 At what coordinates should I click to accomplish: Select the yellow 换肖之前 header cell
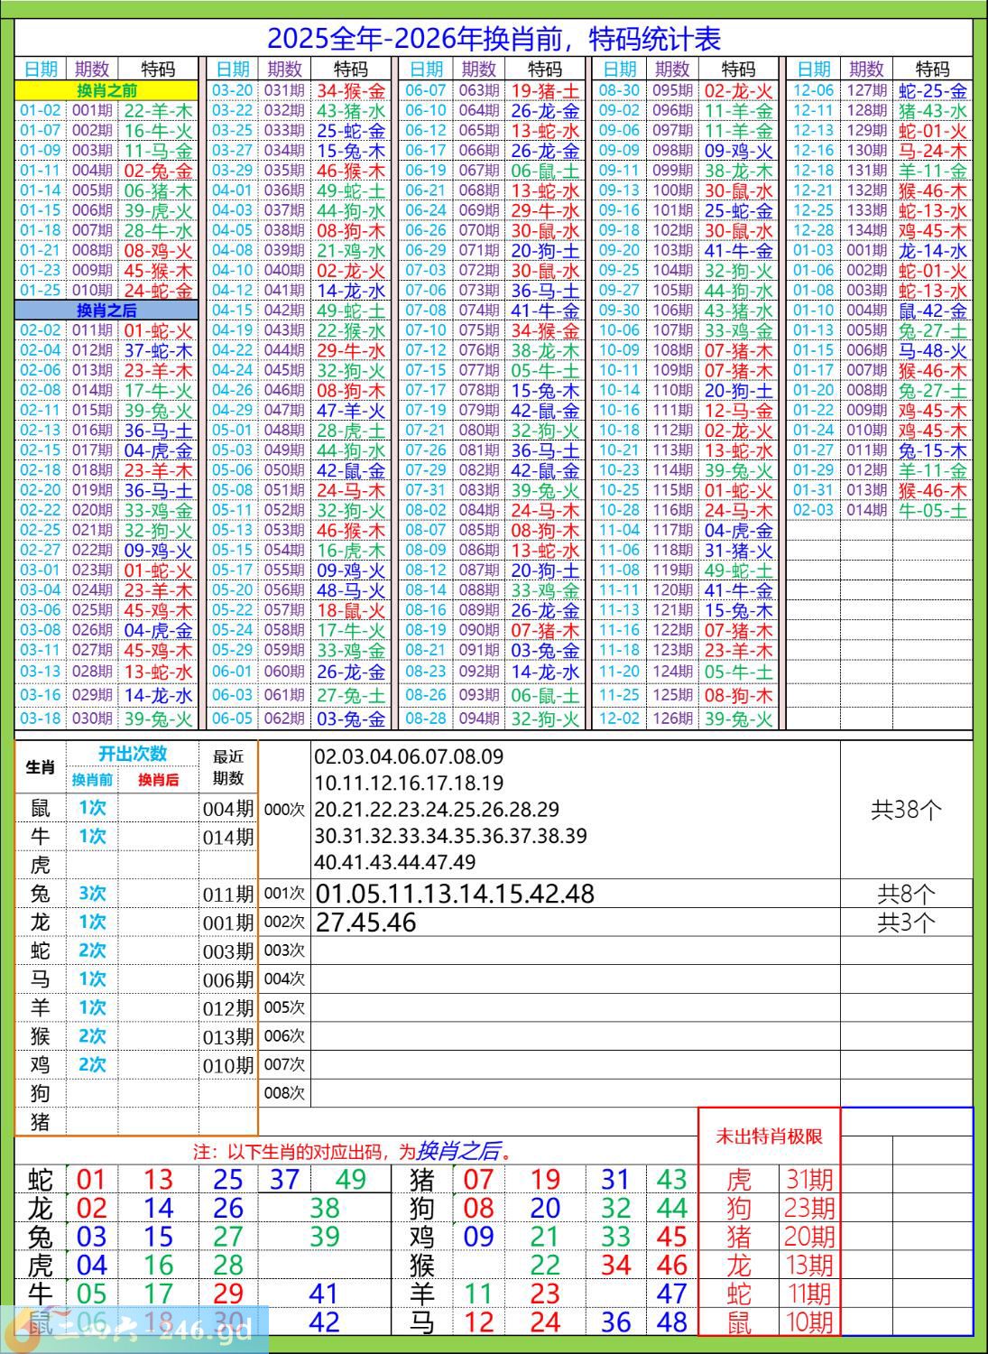(106, 90)
